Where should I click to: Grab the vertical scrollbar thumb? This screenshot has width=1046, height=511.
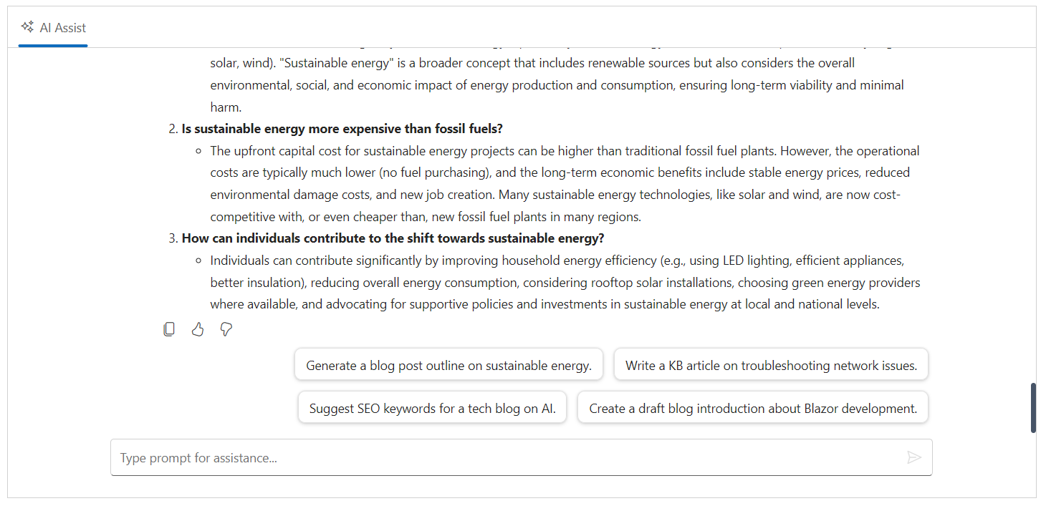coord(1033,408)
